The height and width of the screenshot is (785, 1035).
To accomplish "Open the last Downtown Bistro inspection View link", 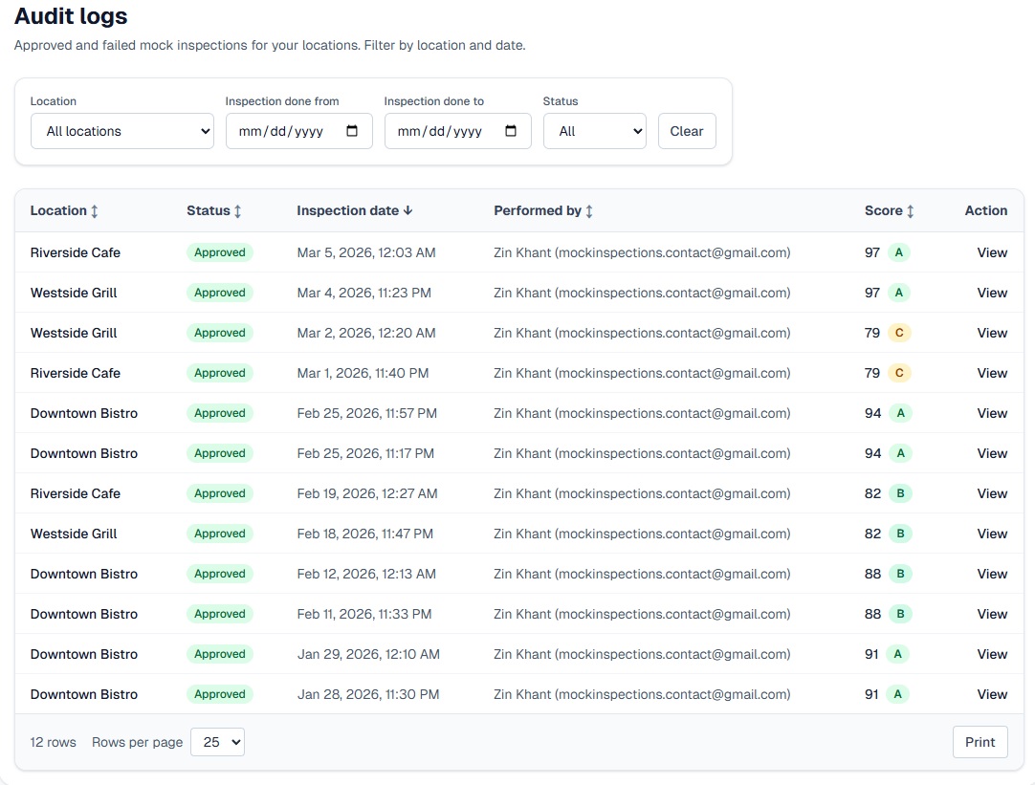I will click(x=992, y=694).
